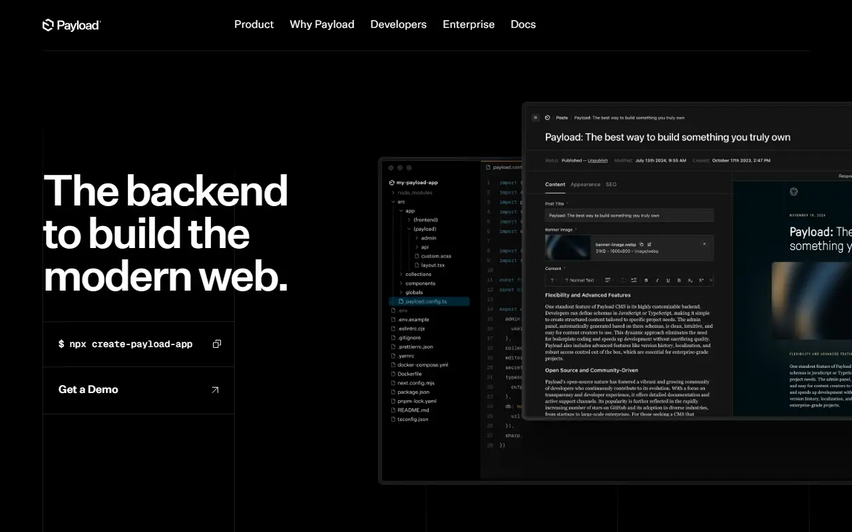
Task: Expand the collections folder
Action: [x=415, y=274]
